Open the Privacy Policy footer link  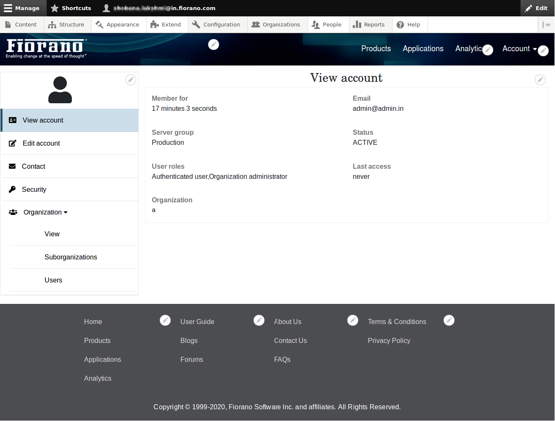(x=389, y=341)
